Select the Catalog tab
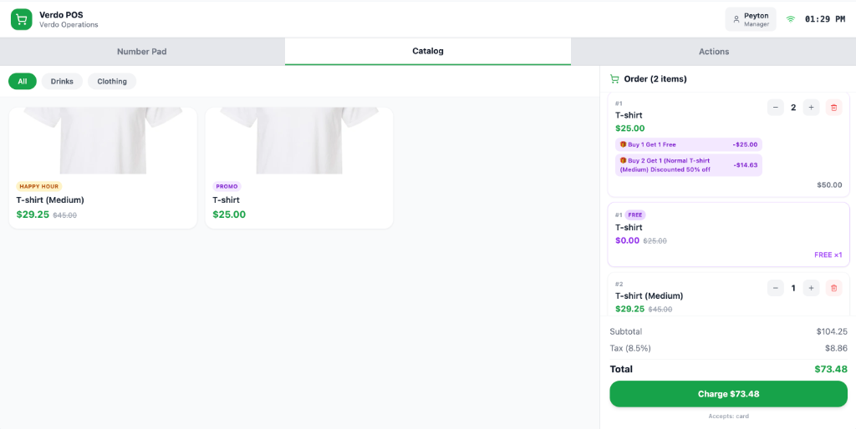 (427, 52)
